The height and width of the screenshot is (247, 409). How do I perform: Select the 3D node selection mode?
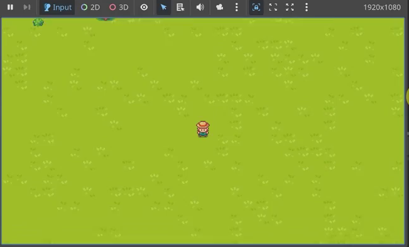(x=119, y=7)
